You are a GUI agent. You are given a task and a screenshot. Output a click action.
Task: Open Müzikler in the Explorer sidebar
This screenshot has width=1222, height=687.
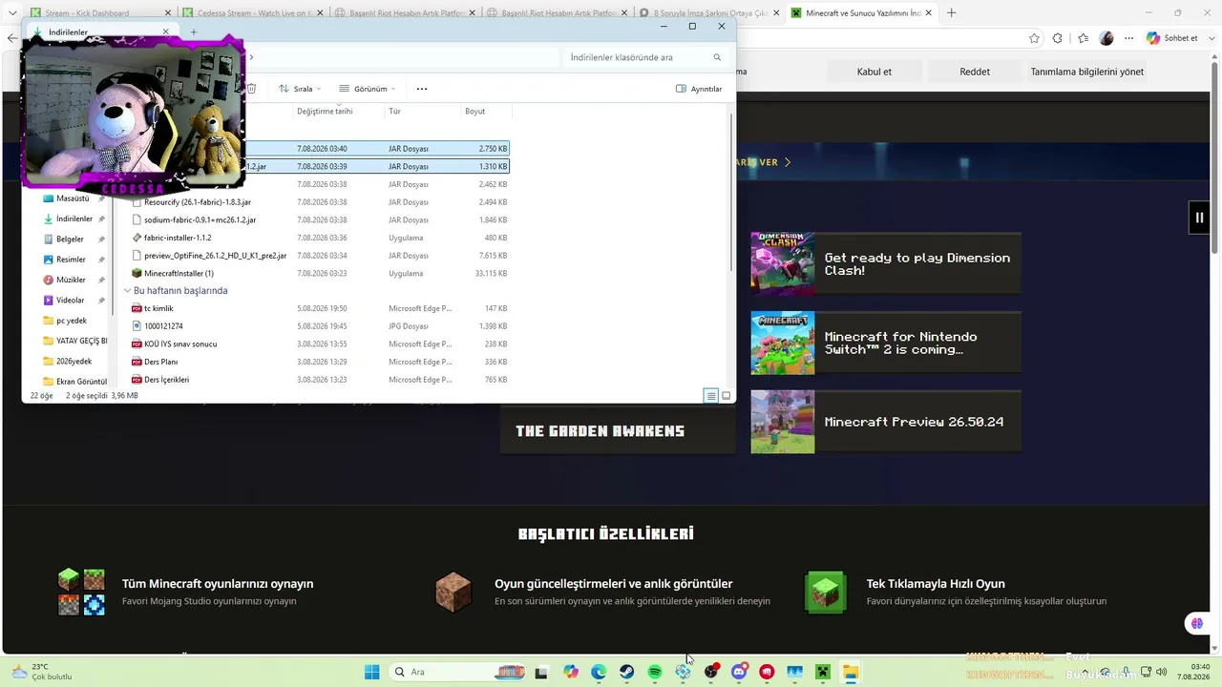(73, 280)
